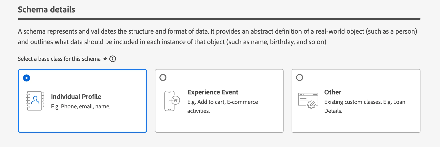Click the Individual Profile contact book icon
The image size is (440, 147).
(35, 101)
